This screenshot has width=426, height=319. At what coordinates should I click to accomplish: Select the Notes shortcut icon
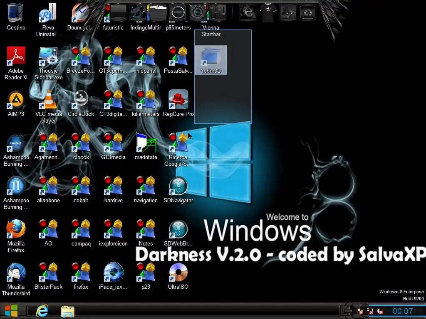tap(146, 229)
